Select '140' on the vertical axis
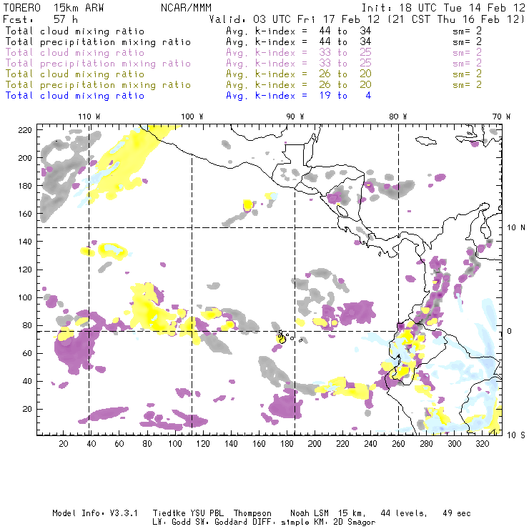This screenshot has height=529, width=529. (x=25, y=242)
